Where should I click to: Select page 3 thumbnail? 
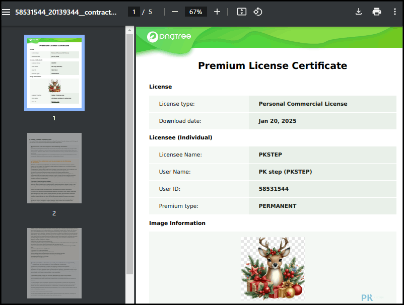click(54, 263)
